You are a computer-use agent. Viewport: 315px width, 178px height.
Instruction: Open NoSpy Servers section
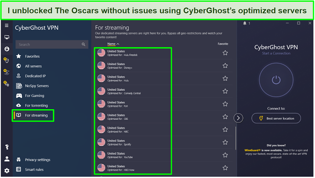pyautogui.click(x=37, y=86)
